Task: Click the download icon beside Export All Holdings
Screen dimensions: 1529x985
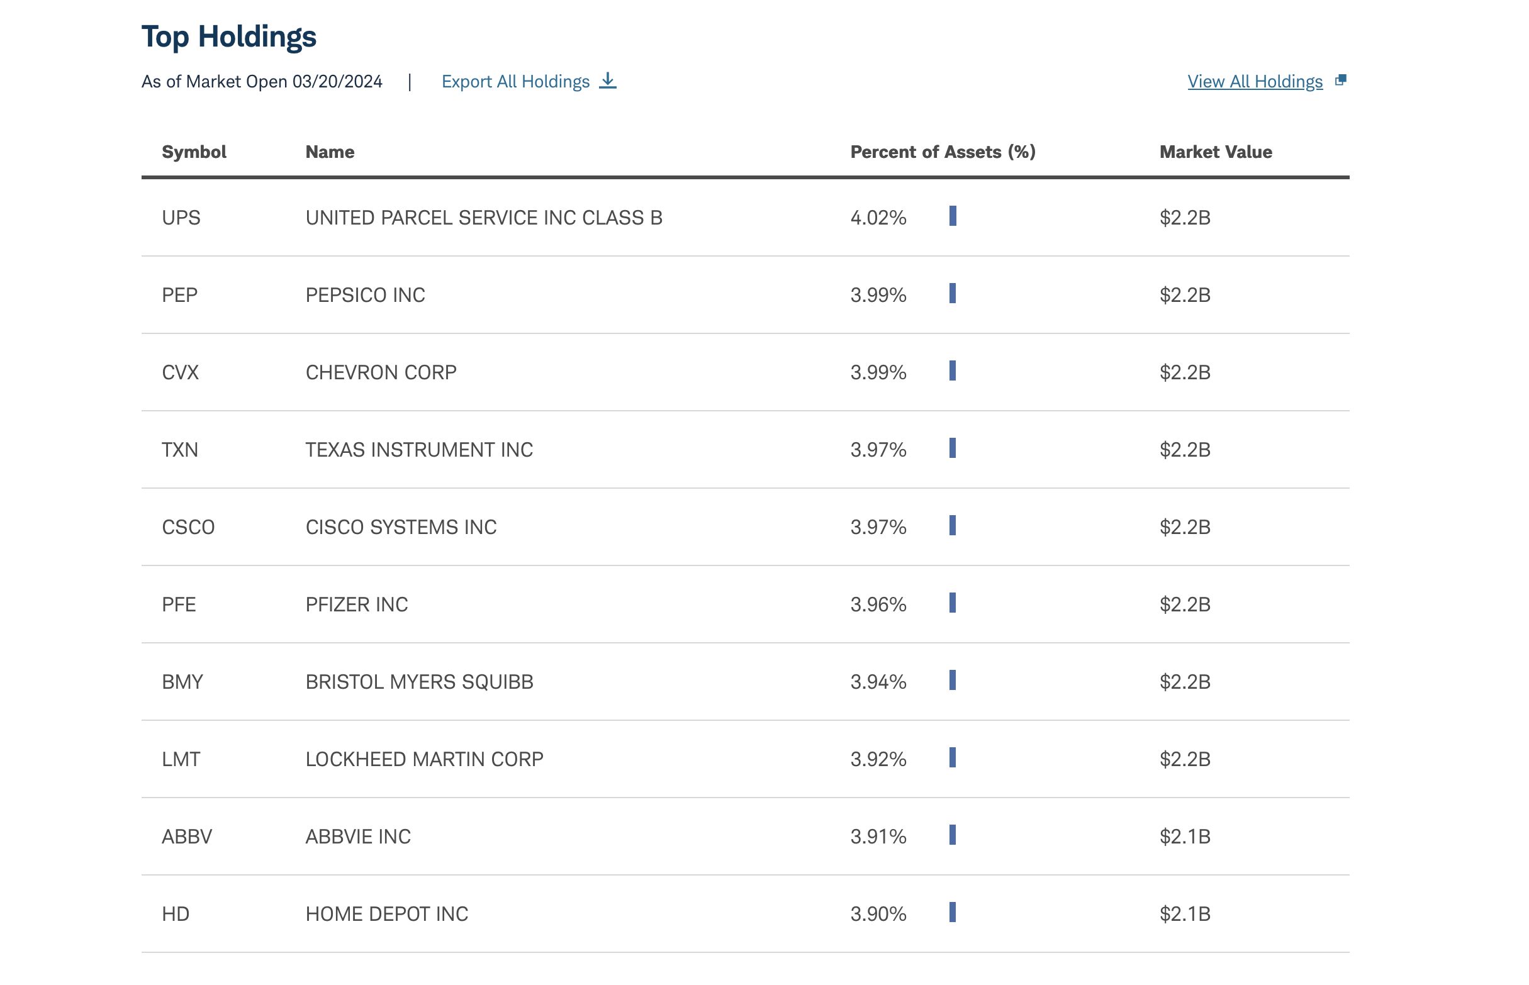Action: tap(607, 81)
